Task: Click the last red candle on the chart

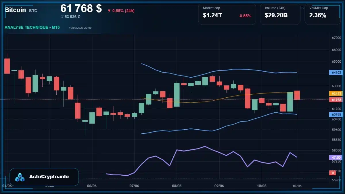Action: tap(297, 95)
